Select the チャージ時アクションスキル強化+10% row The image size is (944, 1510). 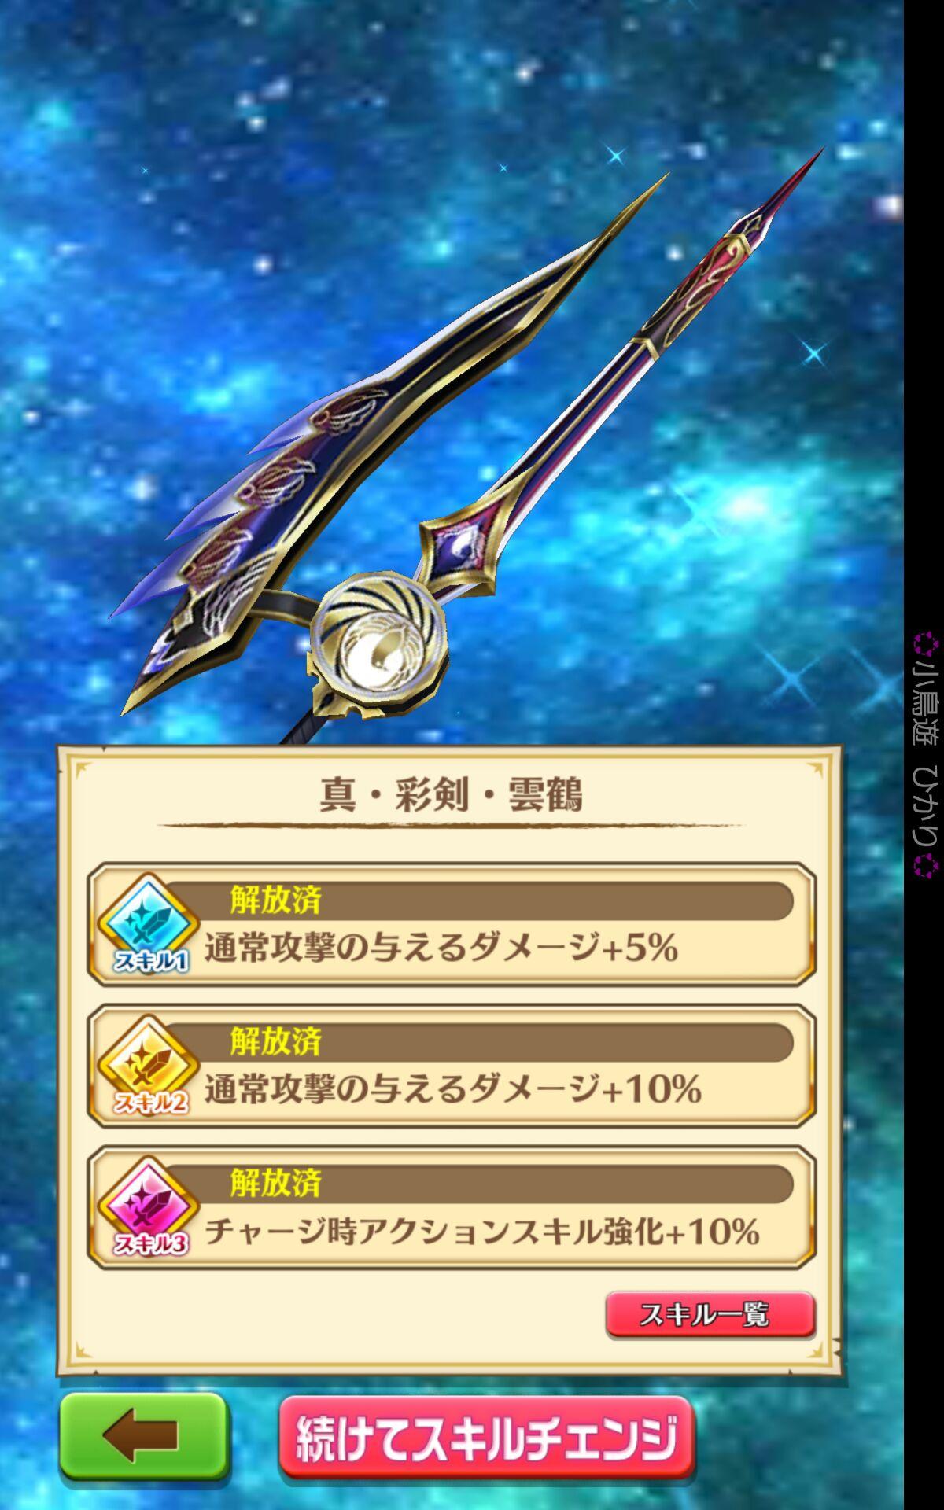click(452, 1207)
